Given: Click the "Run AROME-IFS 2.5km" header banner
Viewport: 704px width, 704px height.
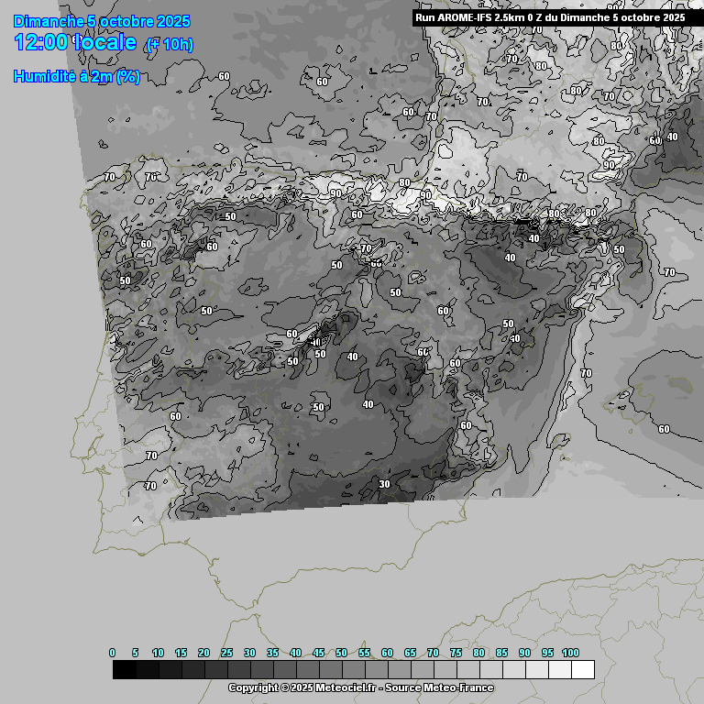Looking at the screenshot, I should pyautogui.click(x=550, y=16).
